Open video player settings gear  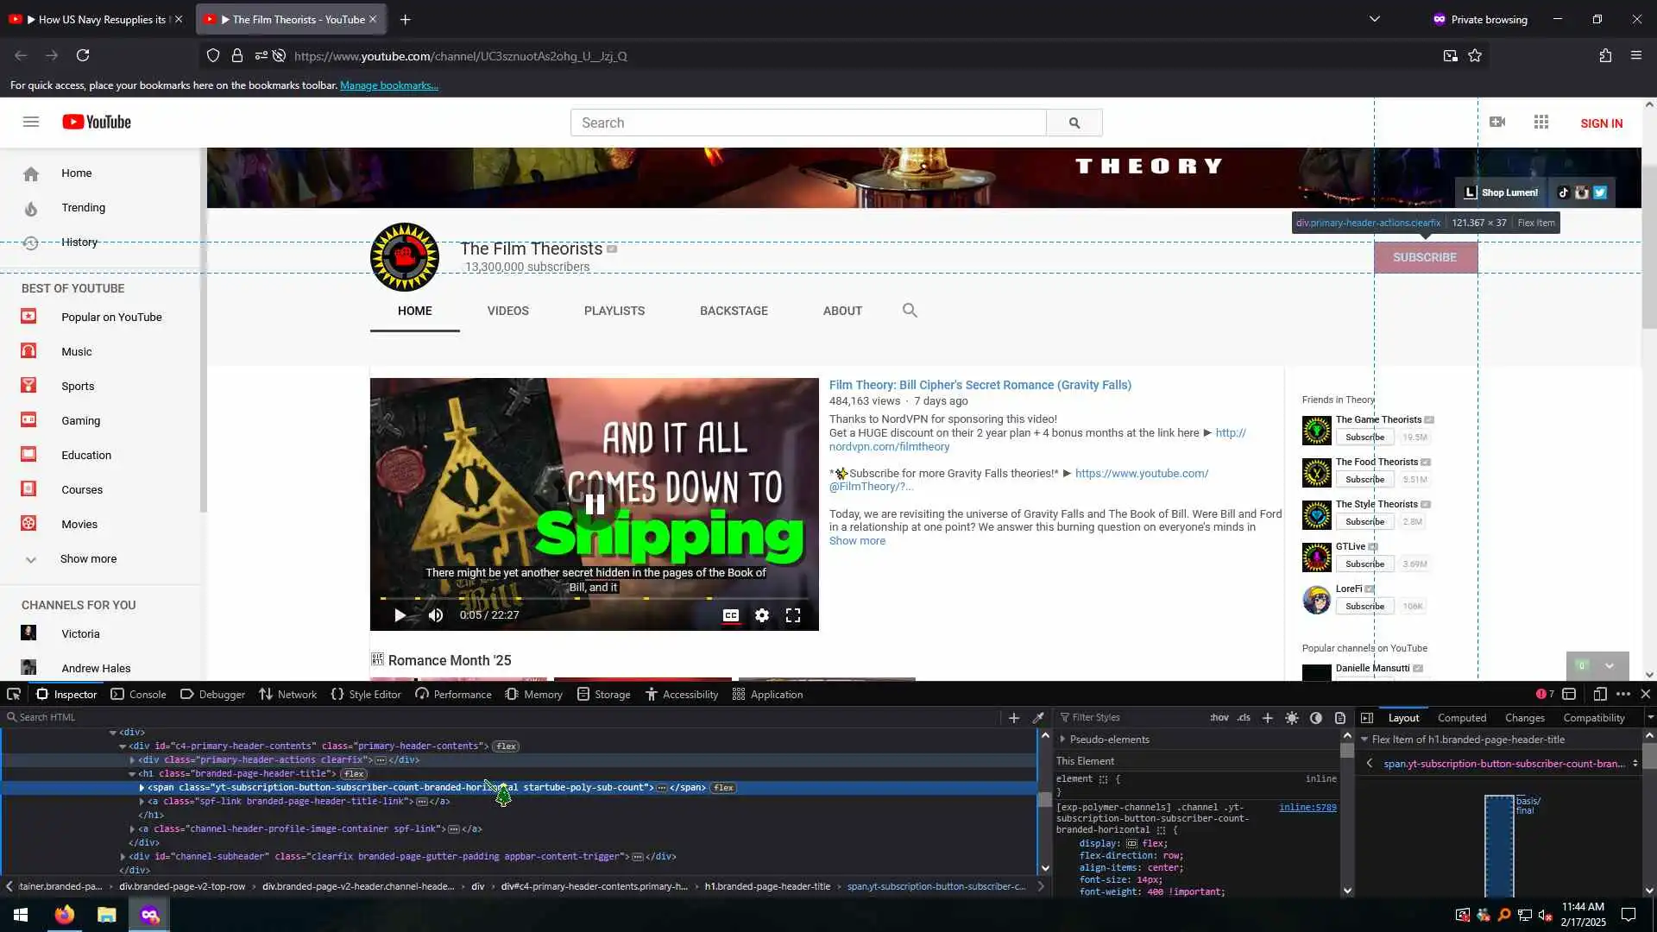[761, 615]
